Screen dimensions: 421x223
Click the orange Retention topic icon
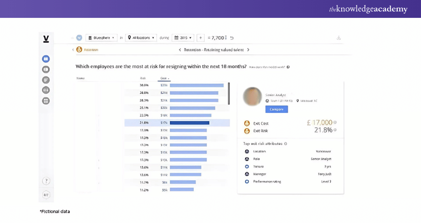coord(79,50)
